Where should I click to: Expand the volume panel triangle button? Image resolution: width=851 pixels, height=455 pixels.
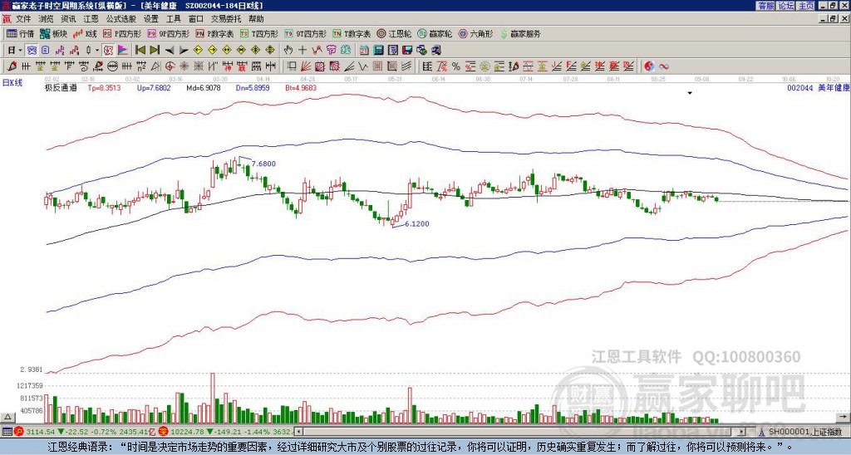7,417
